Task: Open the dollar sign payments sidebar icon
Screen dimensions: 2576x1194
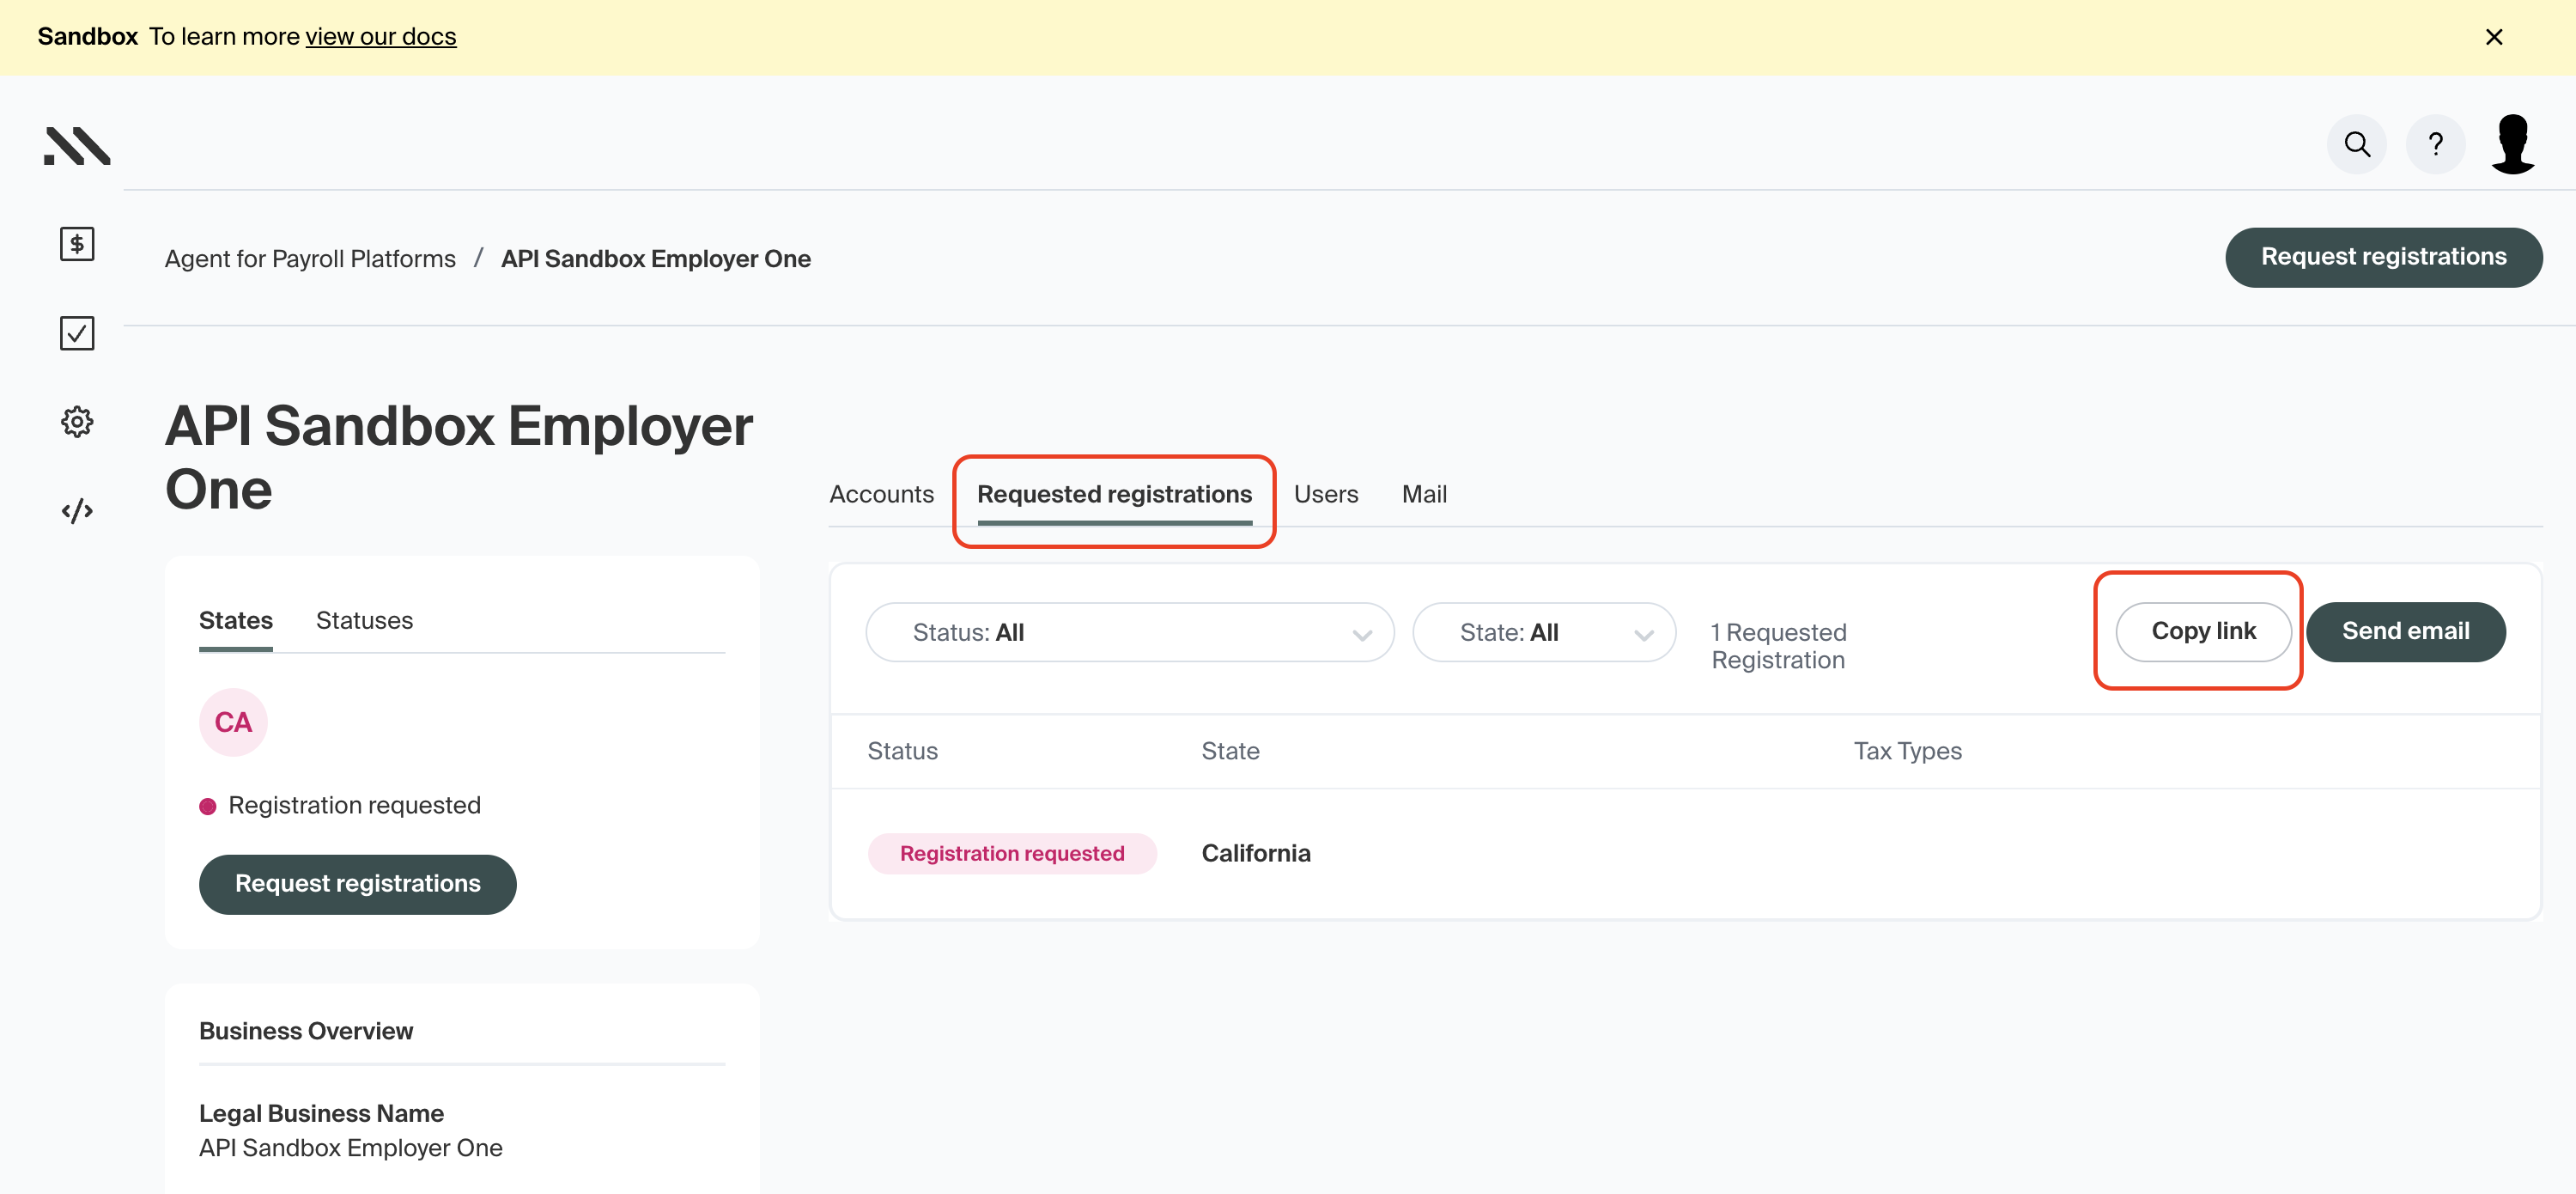Action: [x=77, y=244]
